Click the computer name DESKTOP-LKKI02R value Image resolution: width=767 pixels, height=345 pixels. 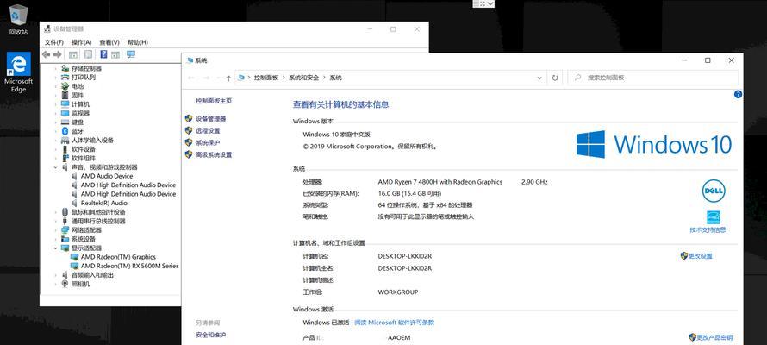pos(404,256)
